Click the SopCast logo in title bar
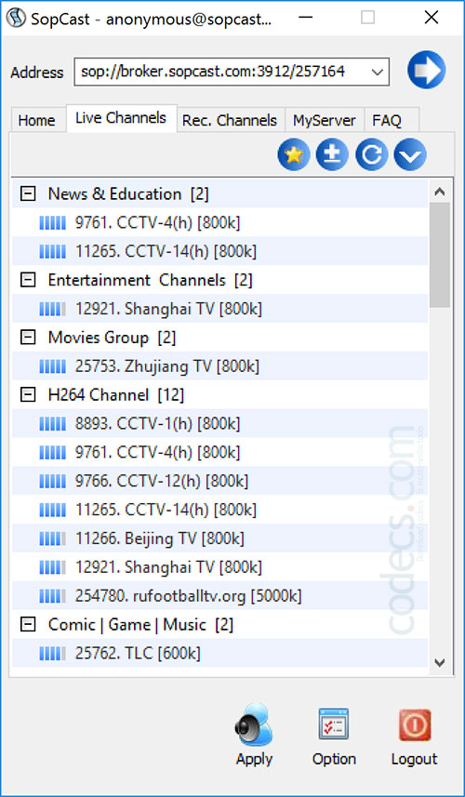 [16, 18]
